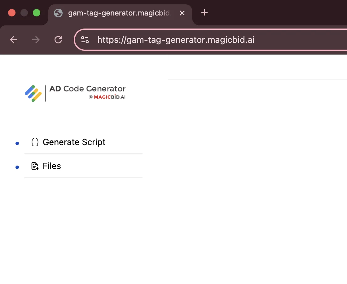
Task: Click the globe favicon on the tab
Action: (58, 13)
